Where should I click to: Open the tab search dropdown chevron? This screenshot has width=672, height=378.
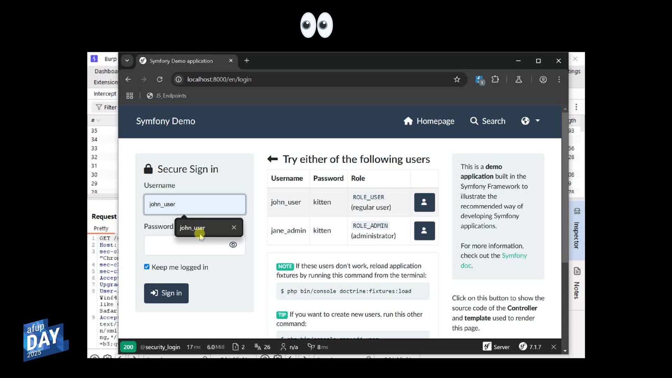[x=127, y=61]
